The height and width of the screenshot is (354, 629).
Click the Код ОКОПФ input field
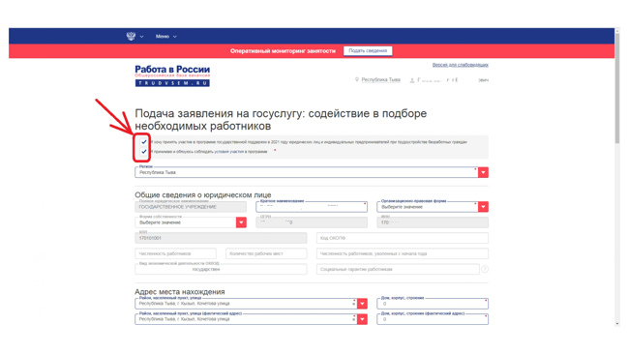pos(403,238)
